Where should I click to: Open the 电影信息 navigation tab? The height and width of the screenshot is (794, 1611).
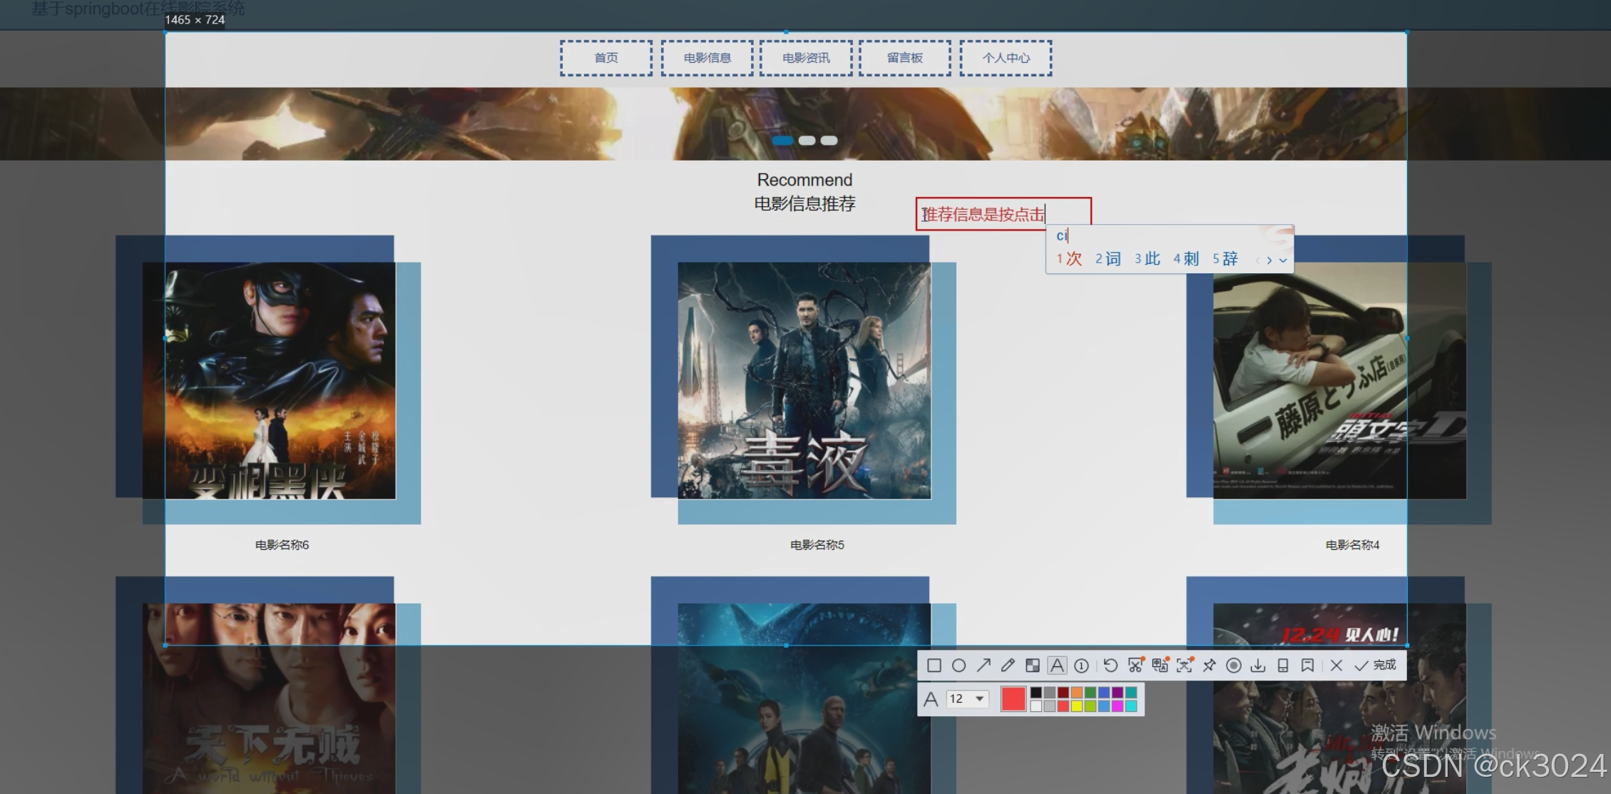coord(707,58)
